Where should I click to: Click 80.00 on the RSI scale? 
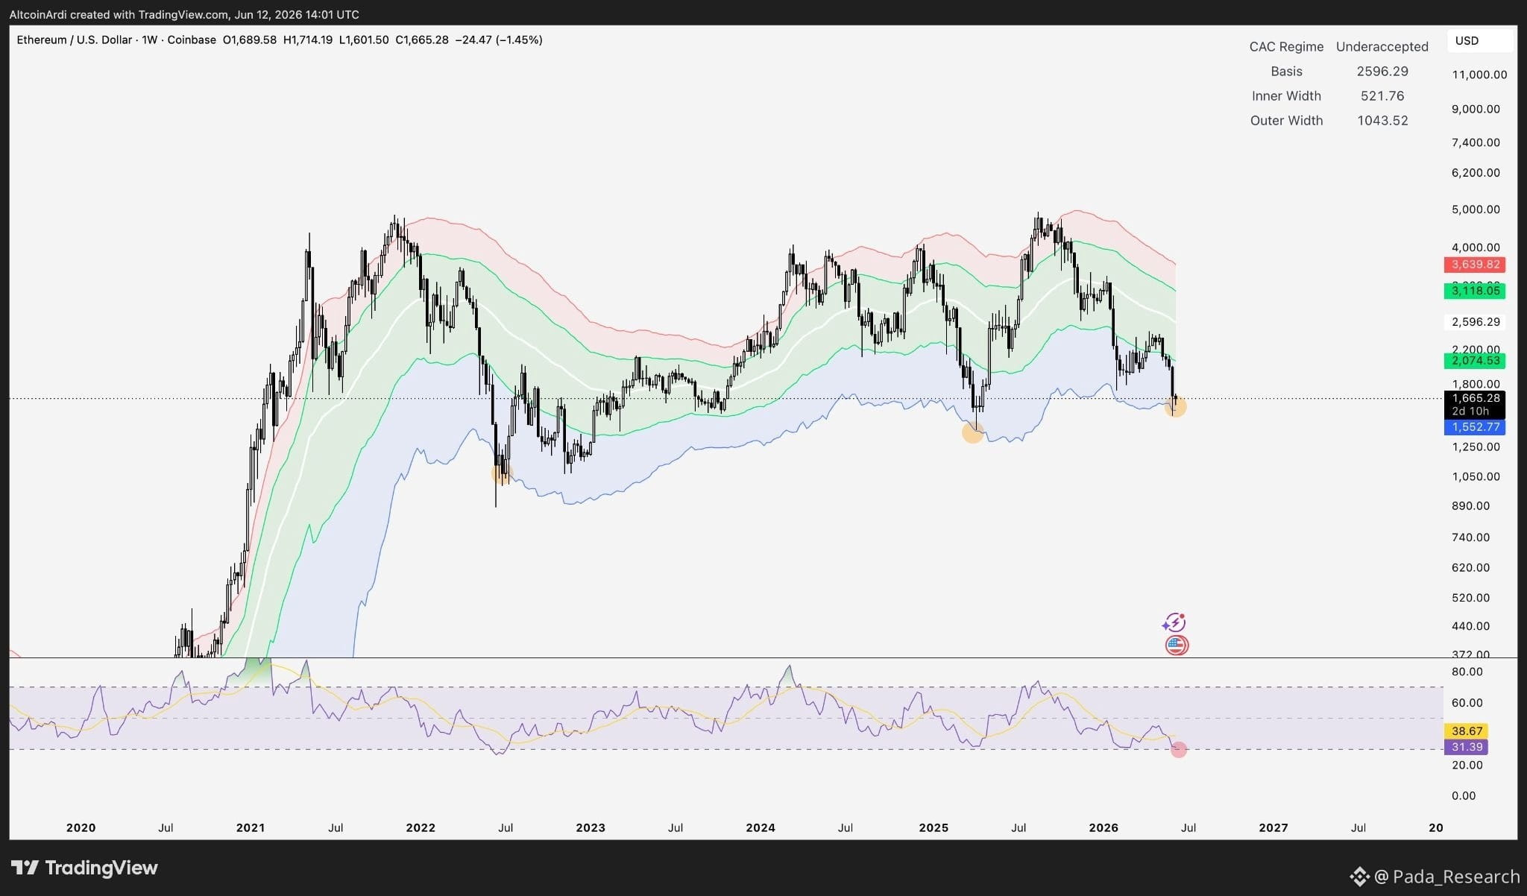click(x=1467, y=672)
